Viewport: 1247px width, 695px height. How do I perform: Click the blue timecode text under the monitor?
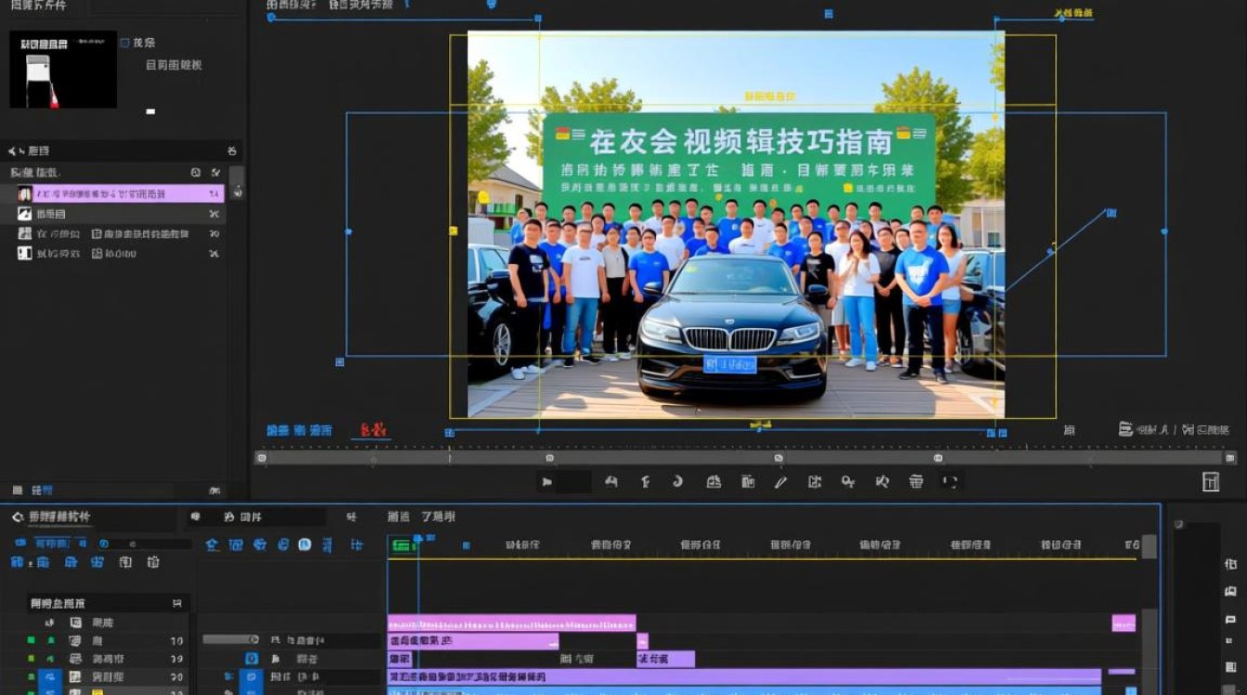[x=299, y=430]
